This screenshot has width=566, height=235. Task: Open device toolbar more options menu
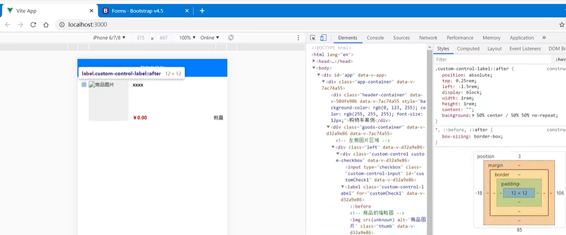tap(298, 37)
